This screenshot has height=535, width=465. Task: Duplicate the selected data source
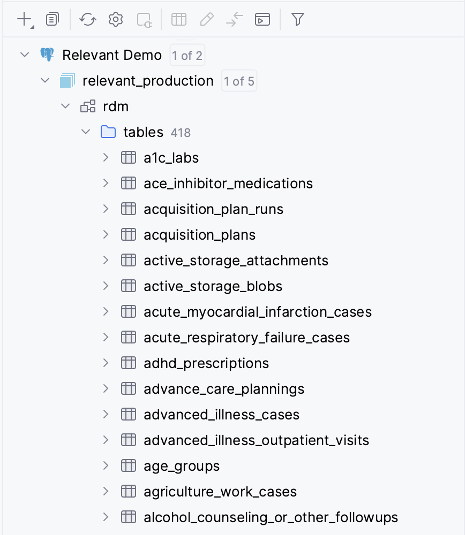click(x=52, y=19)
